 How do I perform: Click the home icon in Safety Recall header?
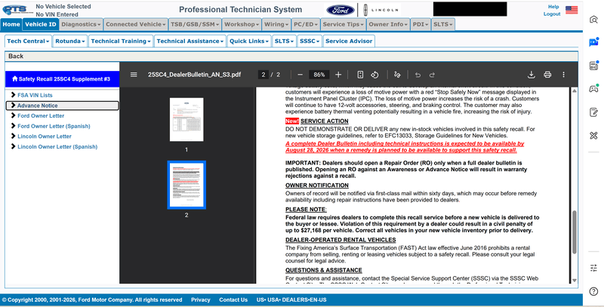[x=14, y=79]
